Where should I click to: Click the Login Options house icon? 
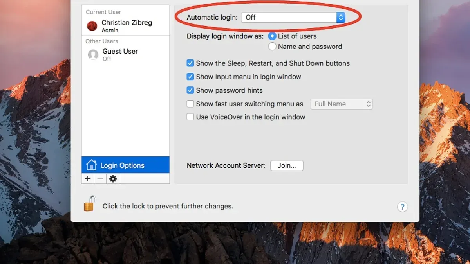tap(91, 165)
